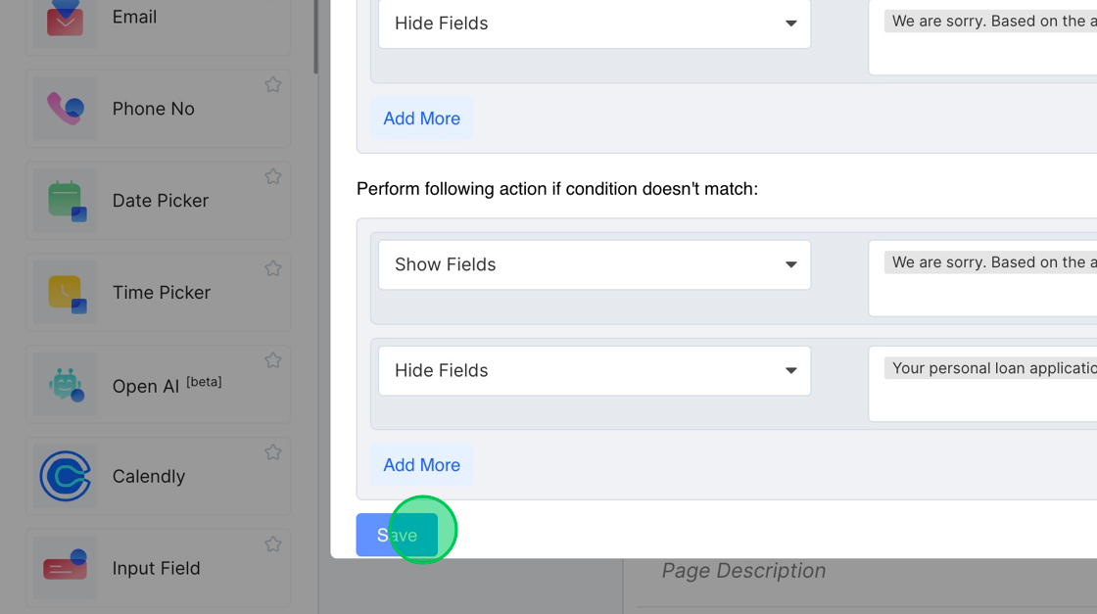Mark Calendly as favorite with star
1097x614 pixels.
[x=273, y=452]
